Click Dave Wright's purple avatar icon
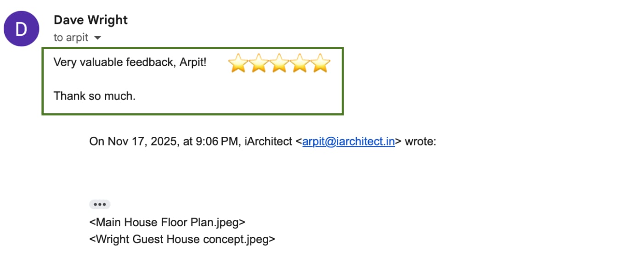This screenshot has height=263, width=644. tap(21, 28)
